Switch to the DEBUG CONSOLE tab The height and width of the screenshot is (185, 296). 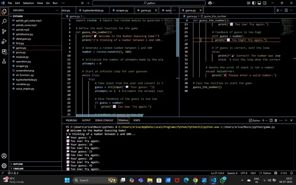104,120
